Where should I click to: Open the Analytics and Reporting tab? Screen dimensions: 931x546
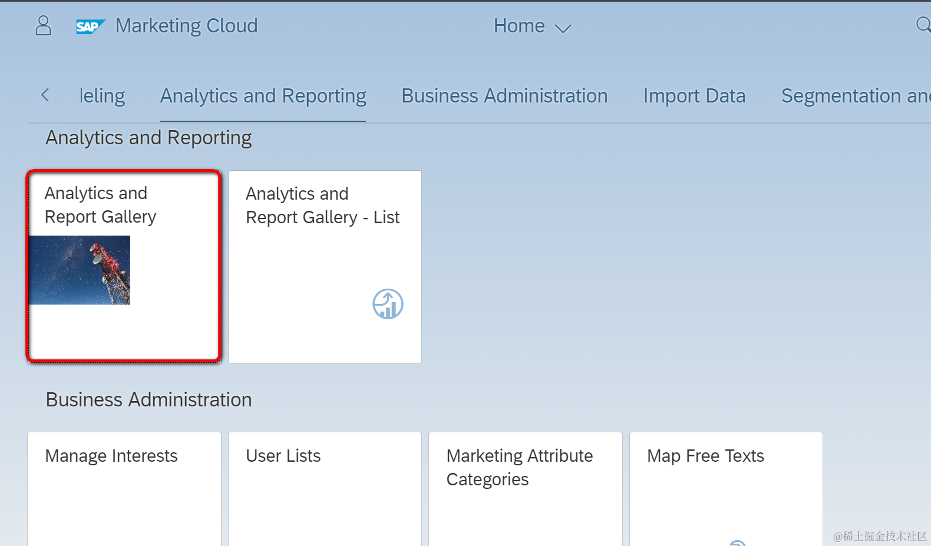pos(263,96)
